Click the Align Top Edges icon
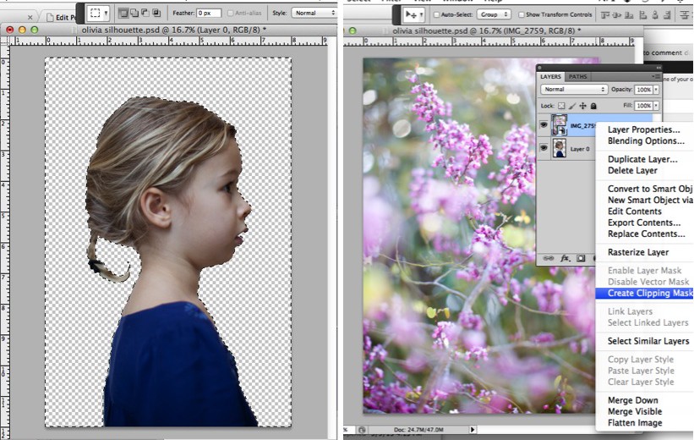Screen dimensions: 694x440 605,15
